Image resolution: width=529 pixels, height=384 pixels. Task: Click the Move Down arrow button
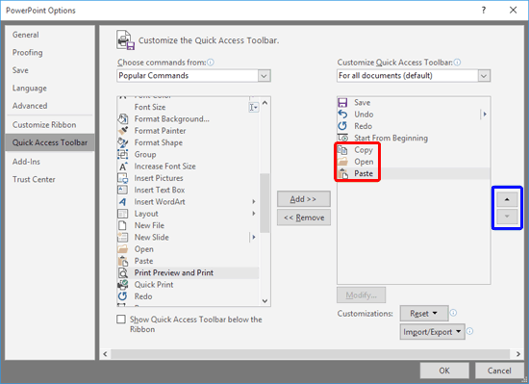click(507, 216)
